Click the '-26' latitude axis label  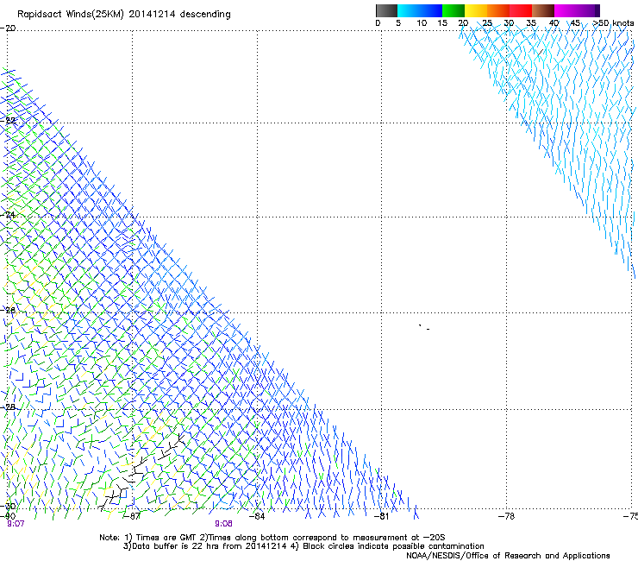click(x=8, y=311)
